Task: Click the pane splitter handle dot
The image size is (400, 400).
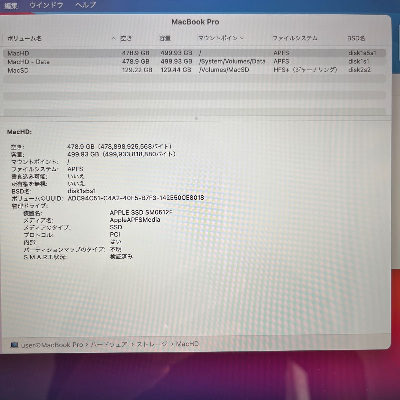Action: [196, 119]
